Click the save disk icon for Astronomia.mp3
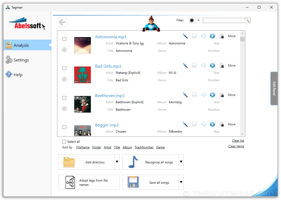Viewport: 281px width, 200px height. (x=194, y=36)
